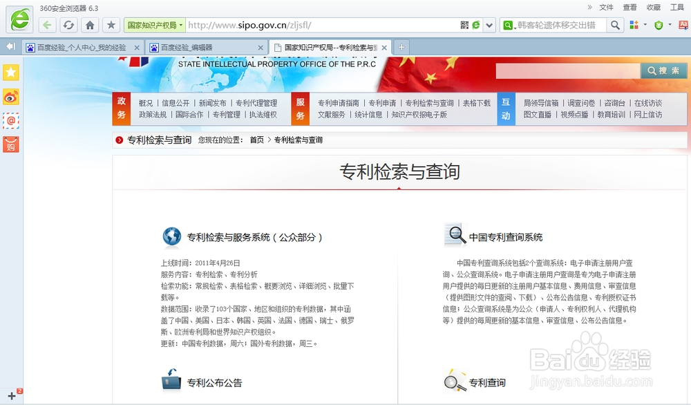Open the shopping 购 icon in sidebar
691x405 pixels.
click(x=11, y=144)
